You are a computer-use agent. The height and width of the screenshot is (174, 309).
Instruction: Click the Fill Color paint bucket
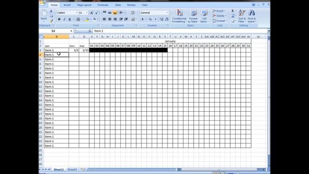(x=87, y=19)
